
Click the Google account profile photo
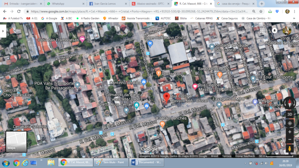point(287,31)
